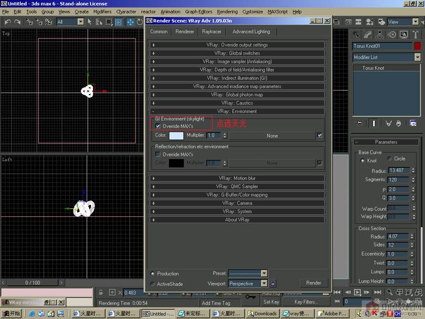The image size is (425, 319).
Task: Click Remove Modifier trash icon
Action: point(398,123)
